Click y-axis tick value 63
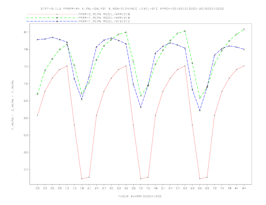Image resolution: width=266 pixels, height=205 pixels. 26,135
